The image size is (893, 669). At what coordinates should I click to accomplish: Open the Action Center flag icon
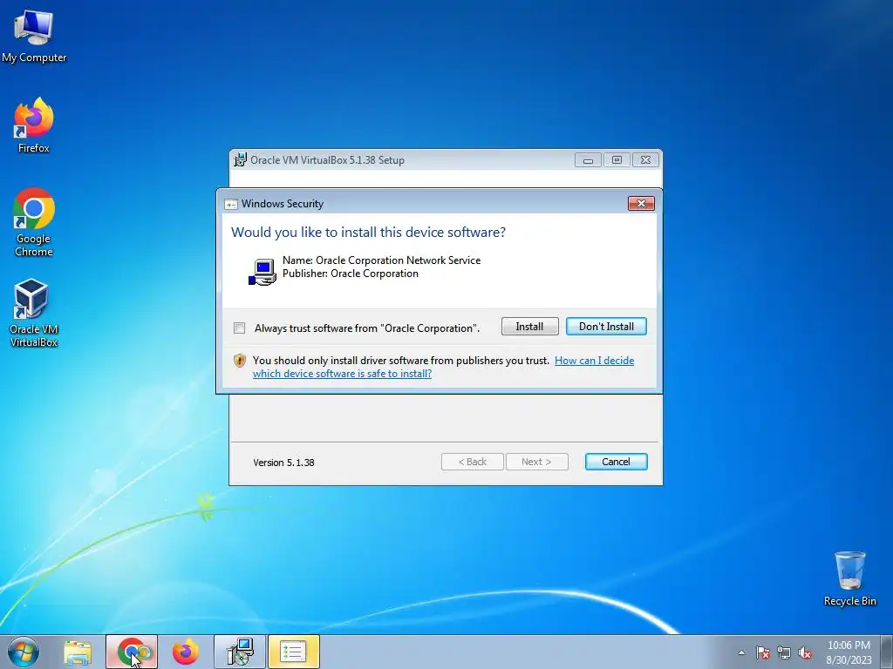click(762, 652)
